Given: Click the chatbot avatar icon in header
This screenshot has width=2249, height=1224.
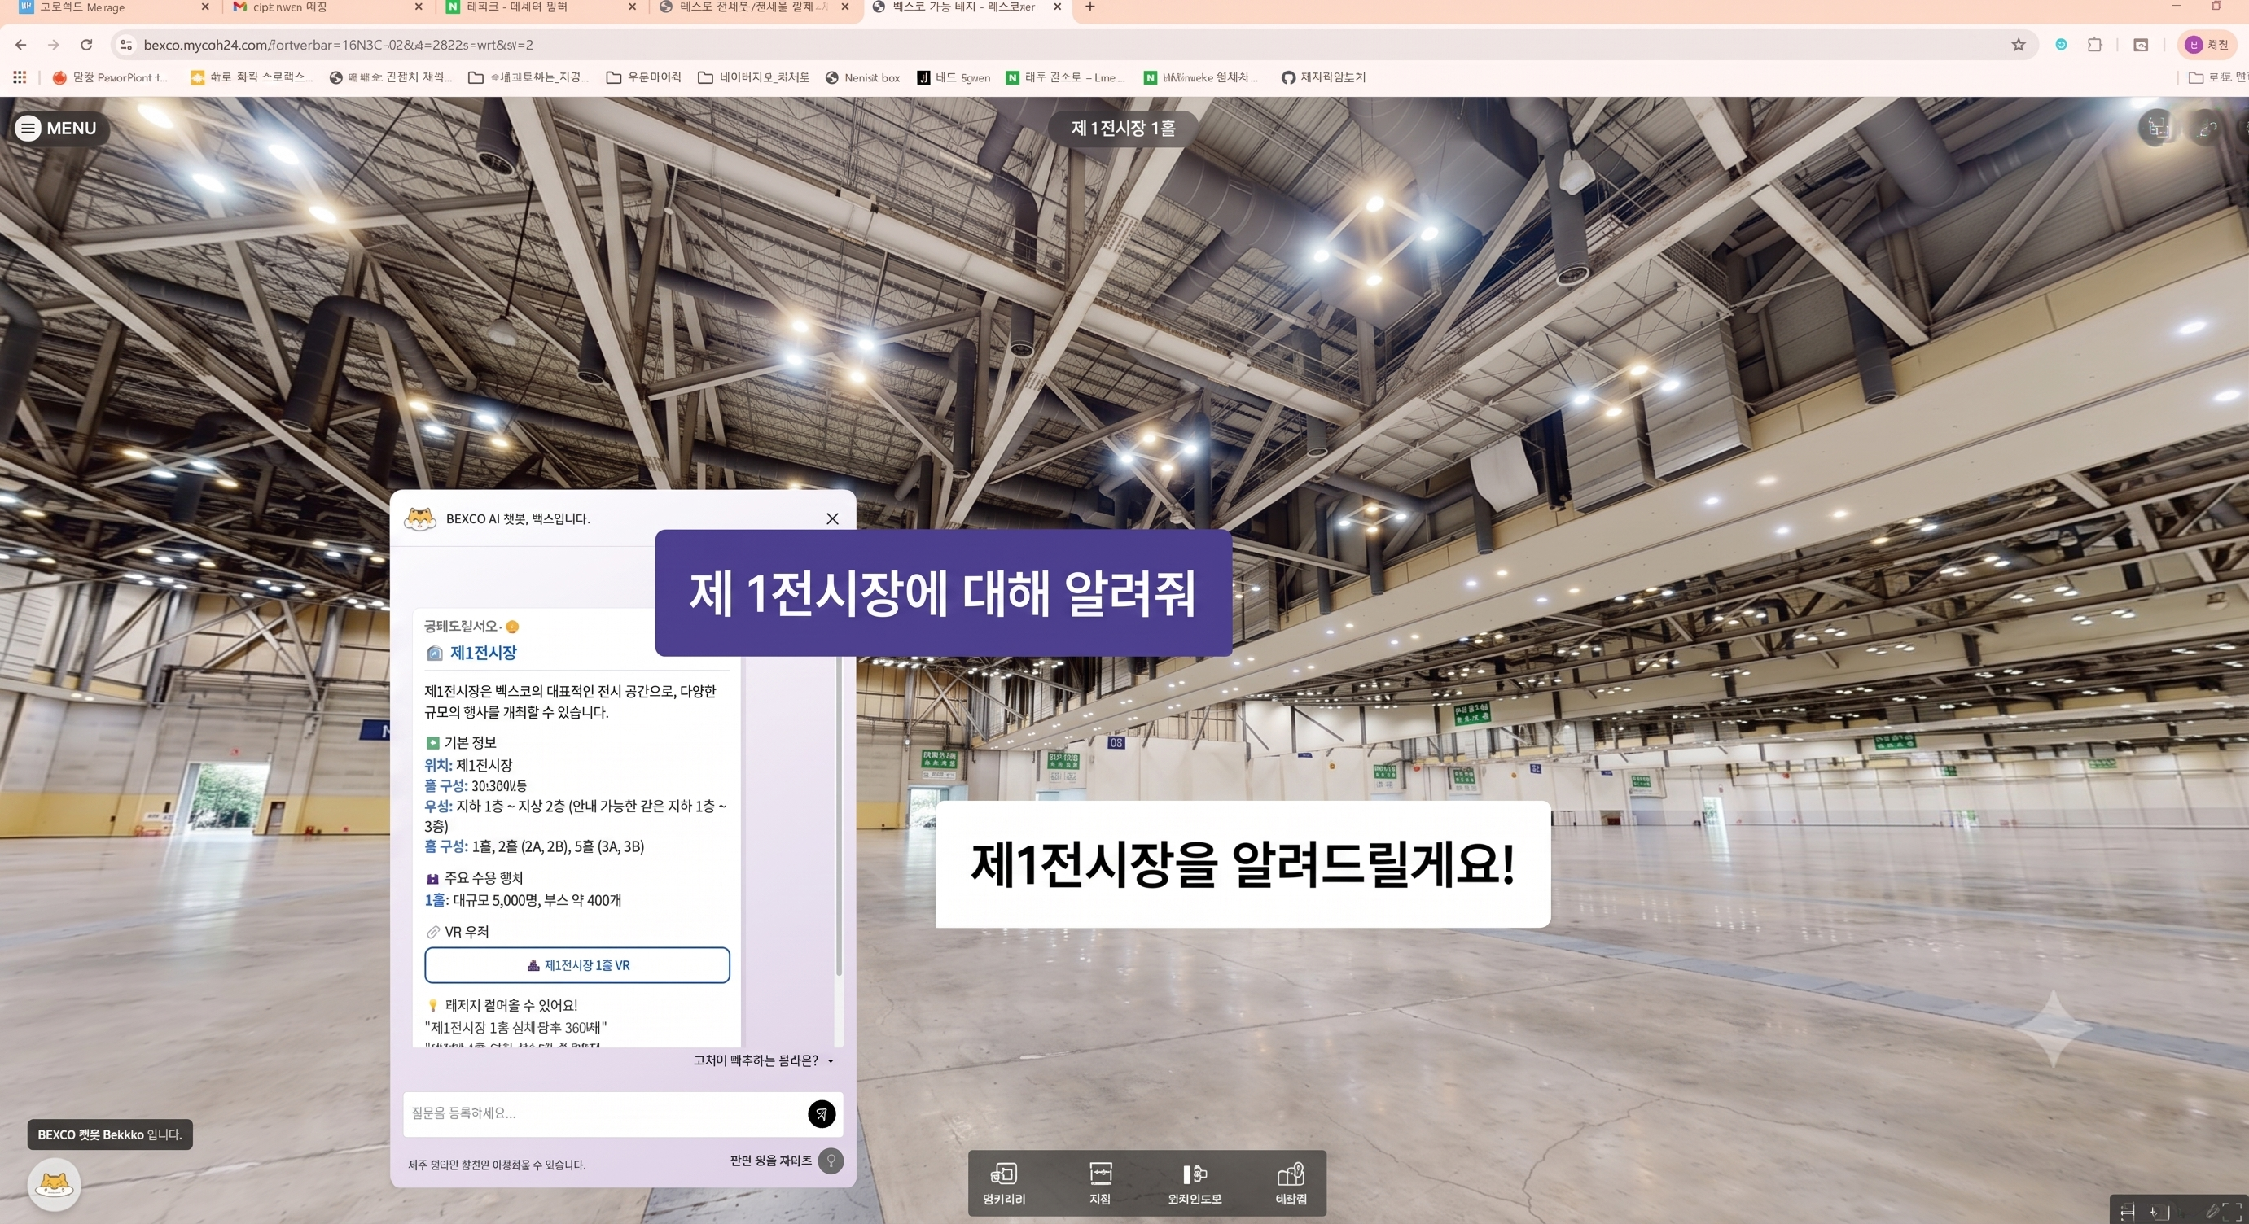Looking at the screenshot, I should tap(420, 518).
